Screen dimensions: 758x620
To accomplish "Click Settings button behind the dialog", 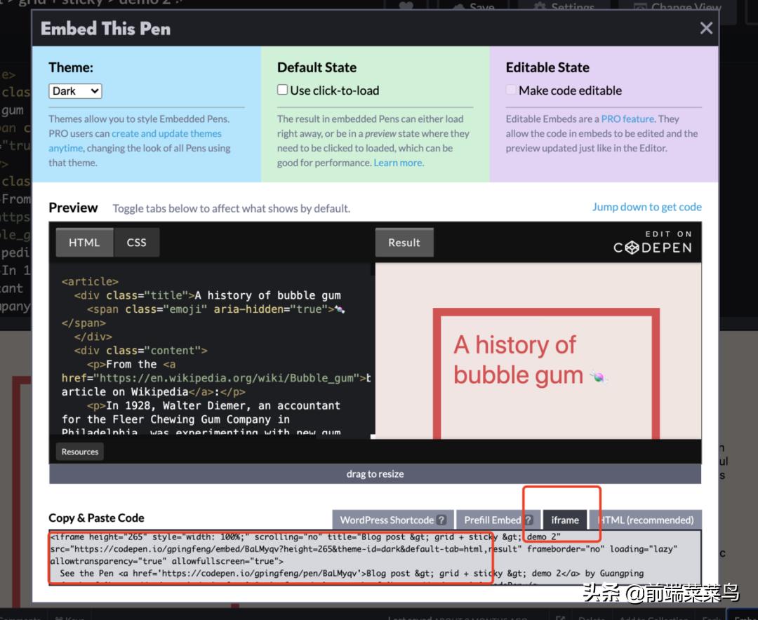I will click(564, 6).
